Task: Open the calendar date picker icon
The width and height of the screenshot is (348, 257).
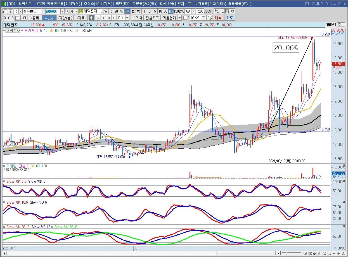Action: (x=203, y=18)
